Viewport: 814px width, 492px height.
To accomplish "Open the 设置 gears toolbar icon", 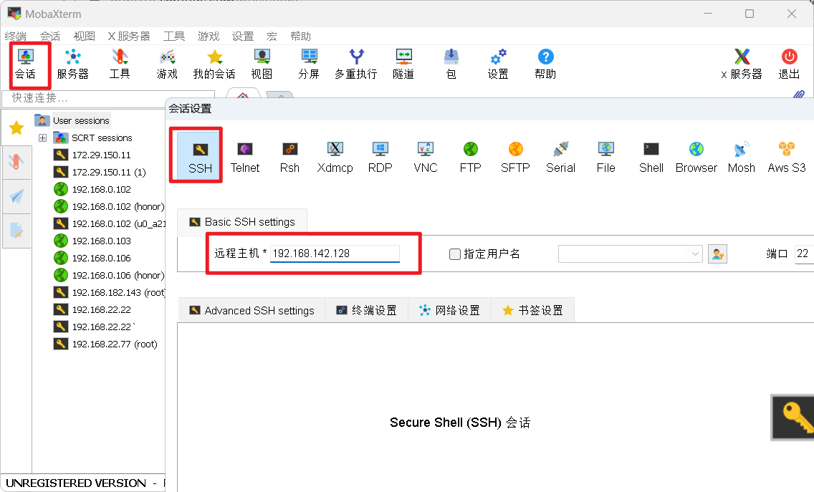I will point(499,65).
